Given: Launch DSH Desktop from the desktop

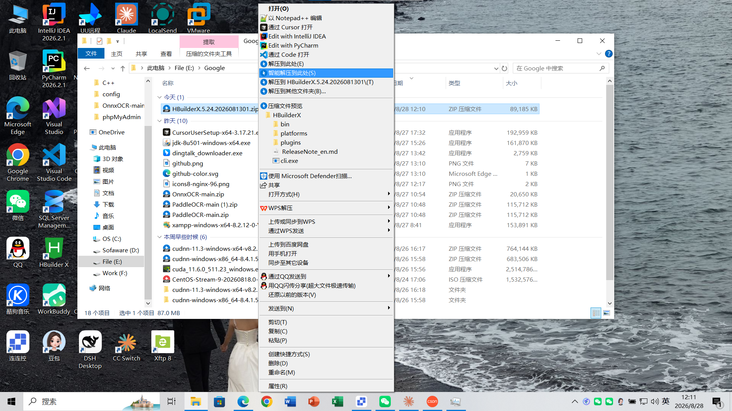Looking at the screenshot, I should click(x=90, y=350).
